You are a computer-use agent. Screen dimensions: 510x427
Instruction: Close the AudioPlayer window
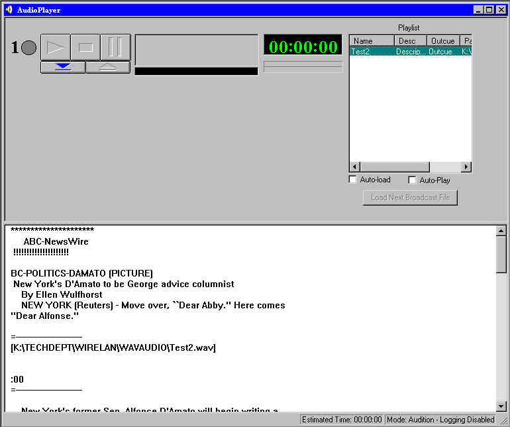(501, 10)
